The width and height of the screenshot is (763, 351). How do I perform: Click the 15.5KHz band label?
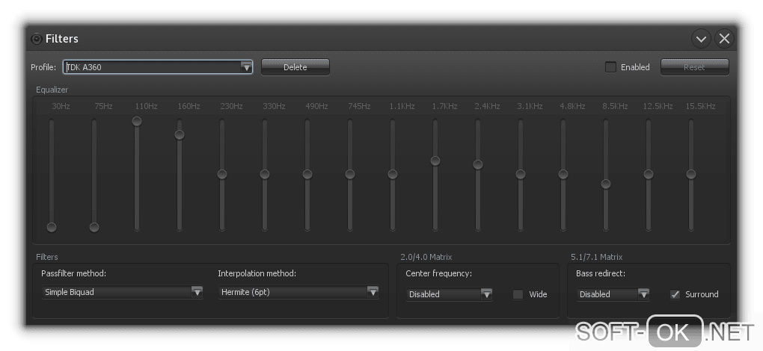coord(701,106)
